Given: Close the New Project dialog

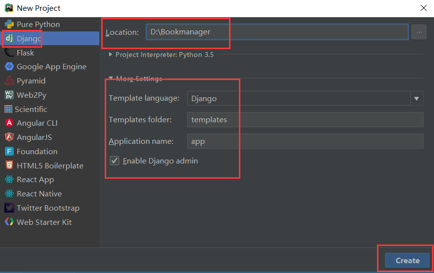Looking at the screenshot, I should 424,8.
